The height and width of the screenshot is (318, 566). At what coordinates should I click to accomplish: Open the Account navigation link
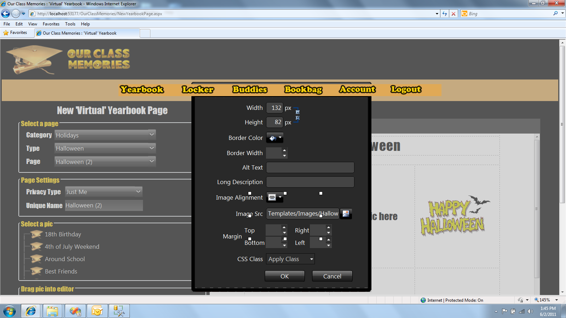coord(358,89)
